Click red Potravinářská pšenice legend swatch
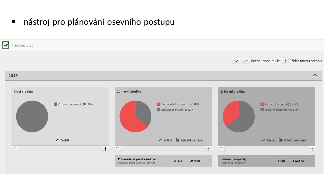The image size is (324, 182). click(x=159, y=104)
